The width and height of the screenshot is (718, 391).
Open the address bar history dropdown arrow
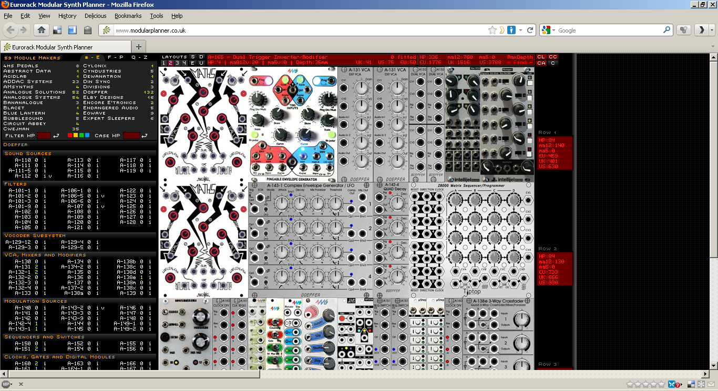click(x=520, y=30)
